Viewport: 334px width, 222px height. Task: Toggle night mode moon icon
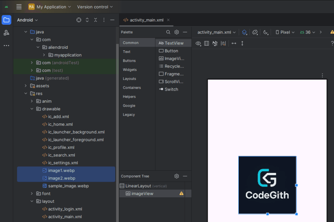(x=266, y=32)
